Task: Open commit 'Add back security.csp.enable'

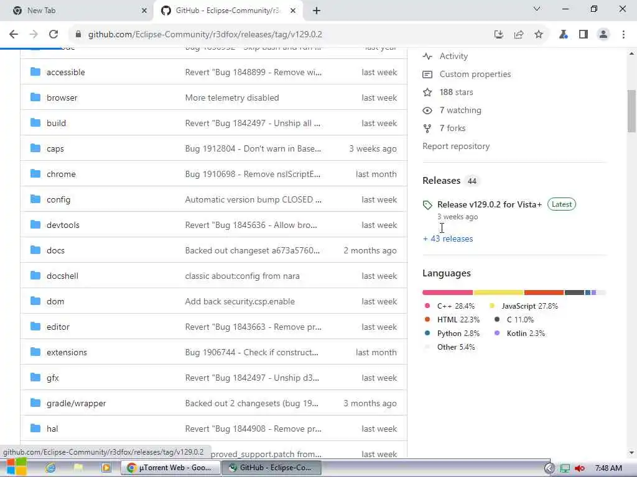Action: [239, 301]
